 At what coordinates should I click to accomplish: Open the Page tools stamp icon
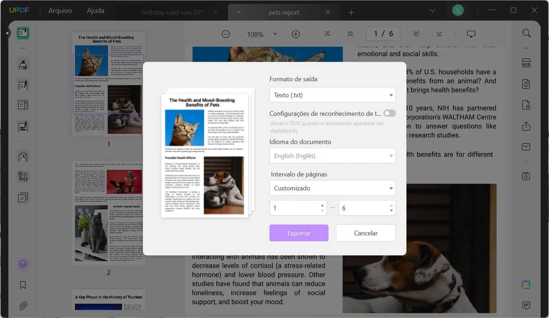(x=23, y=198)
